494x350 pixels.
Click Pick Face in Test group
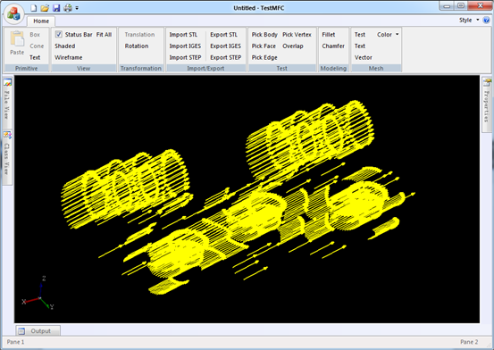[x=264, y=46]
